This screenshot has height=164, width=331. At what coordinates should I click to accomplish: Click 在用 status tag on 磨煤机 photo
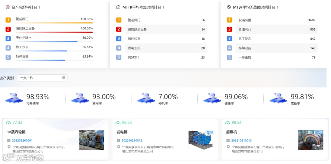tap(319, 132)
